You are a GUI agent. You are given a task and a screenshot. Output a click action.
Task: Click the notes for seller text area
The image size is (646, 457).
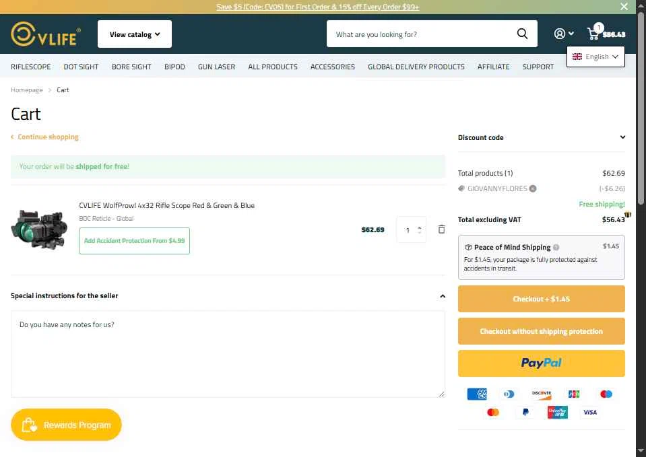pos(228,354)
